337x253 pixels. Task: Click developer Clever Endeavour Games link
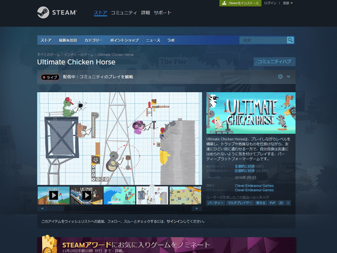[x=254, y=186]
